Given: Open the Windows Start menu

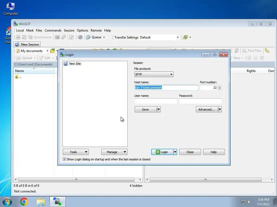Looking at the screenshot, I should [x=7, y=202].
